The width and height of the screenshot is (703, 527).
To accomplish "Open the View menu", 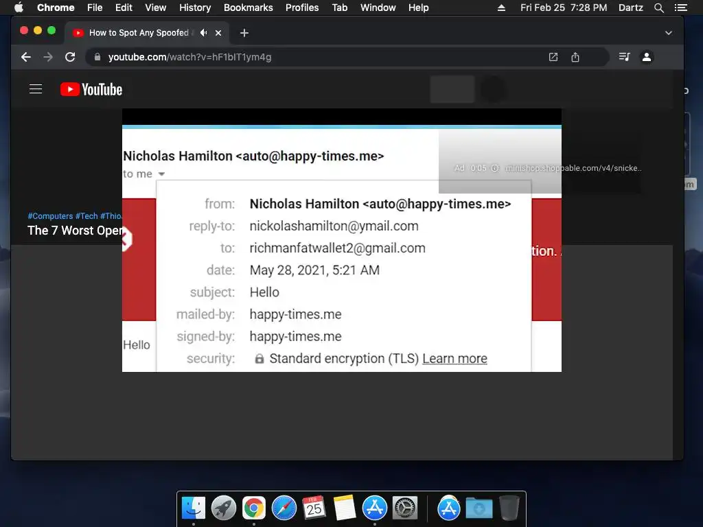I will pyautogui.click(x=156, y=8).
